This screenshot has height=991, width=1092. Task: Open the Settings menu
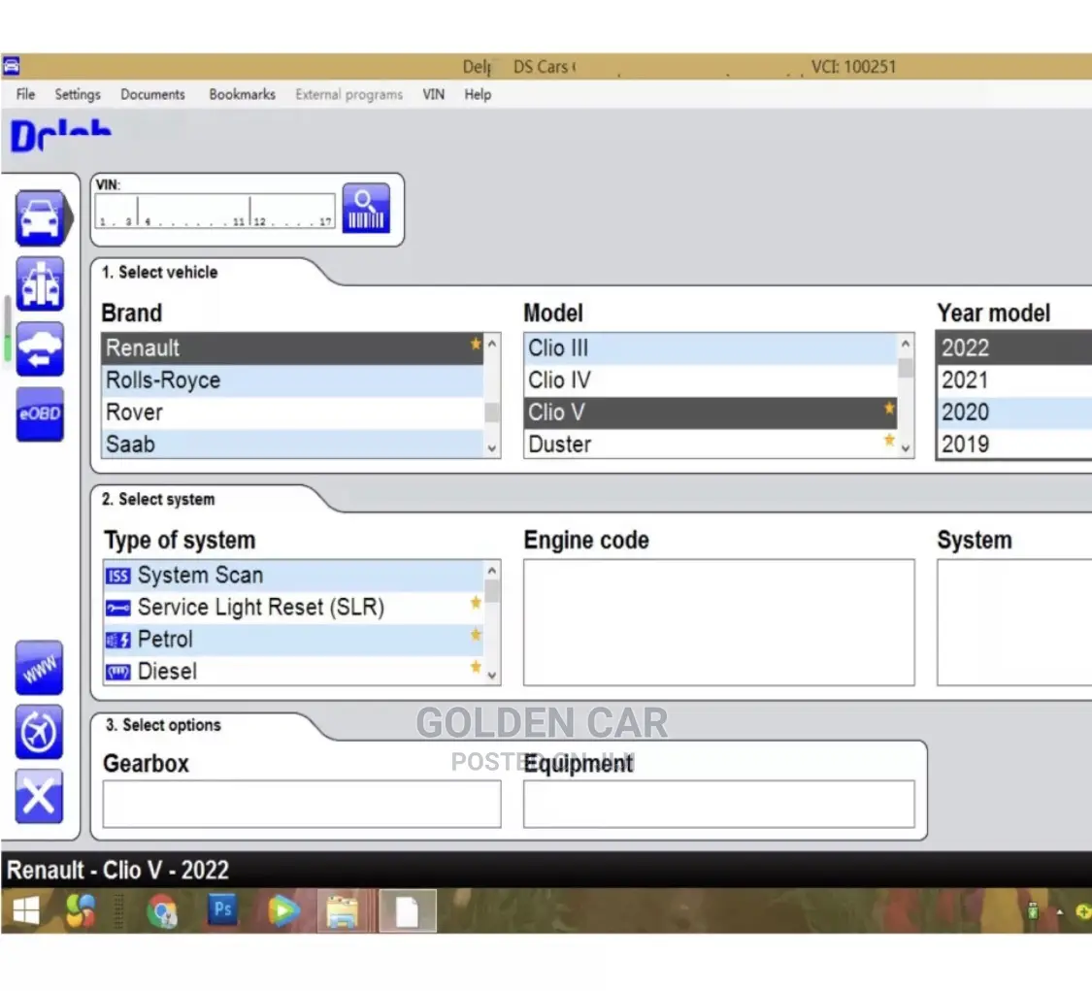(x=77, y=94)
